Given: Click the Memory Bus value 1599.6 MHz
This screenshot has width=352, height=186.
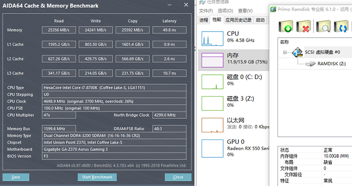Looking at the screenshot, I should [x=59, y=129].
